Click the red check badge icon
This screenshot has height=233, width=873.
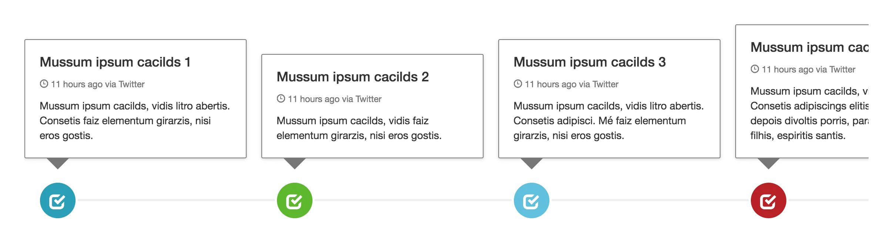click(x=769, y=200)
